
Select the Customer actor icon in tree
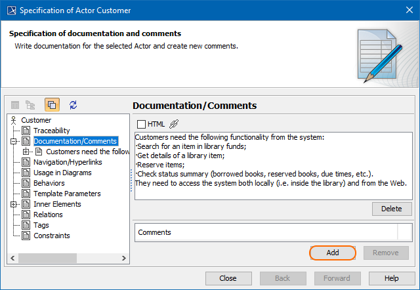click(14, 120)
